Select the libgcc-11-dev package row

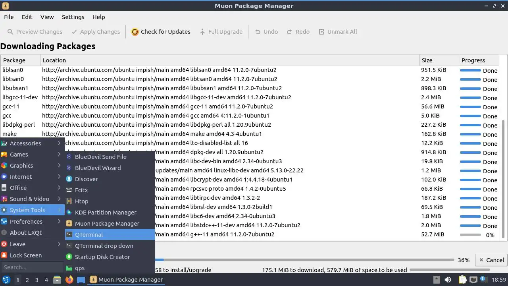(250, 97)
